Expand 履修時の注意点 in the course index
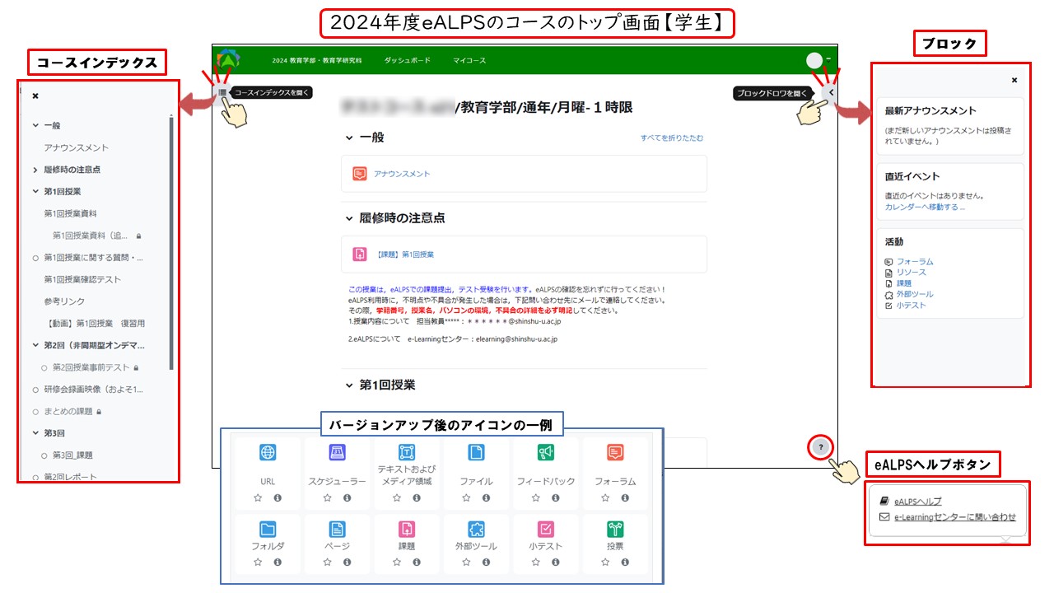Screen dimensions: 1054x593 coord(35,170)
